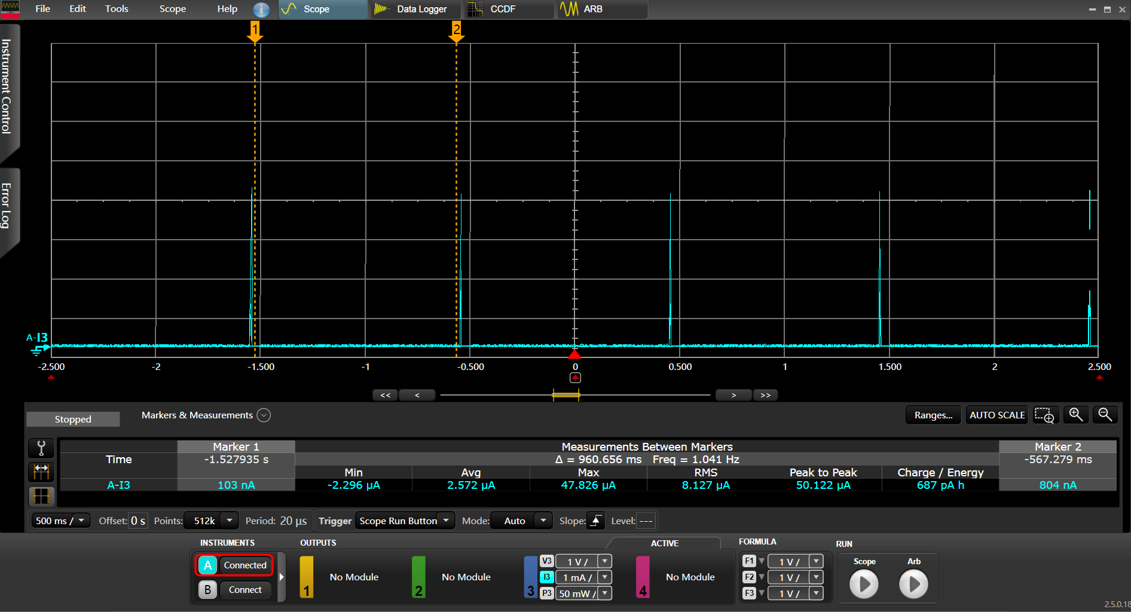Viewport: 1131px width, 612px height.
Task: Click the trigger position reset icon below zero
Action: pyautogui.click(x=575, y=378)
